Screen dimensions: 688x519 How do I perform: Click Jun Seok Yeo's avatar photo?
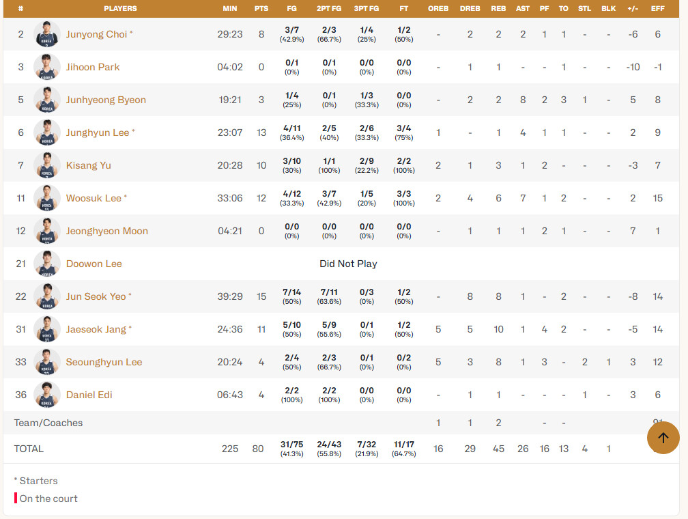click(47, 296)
